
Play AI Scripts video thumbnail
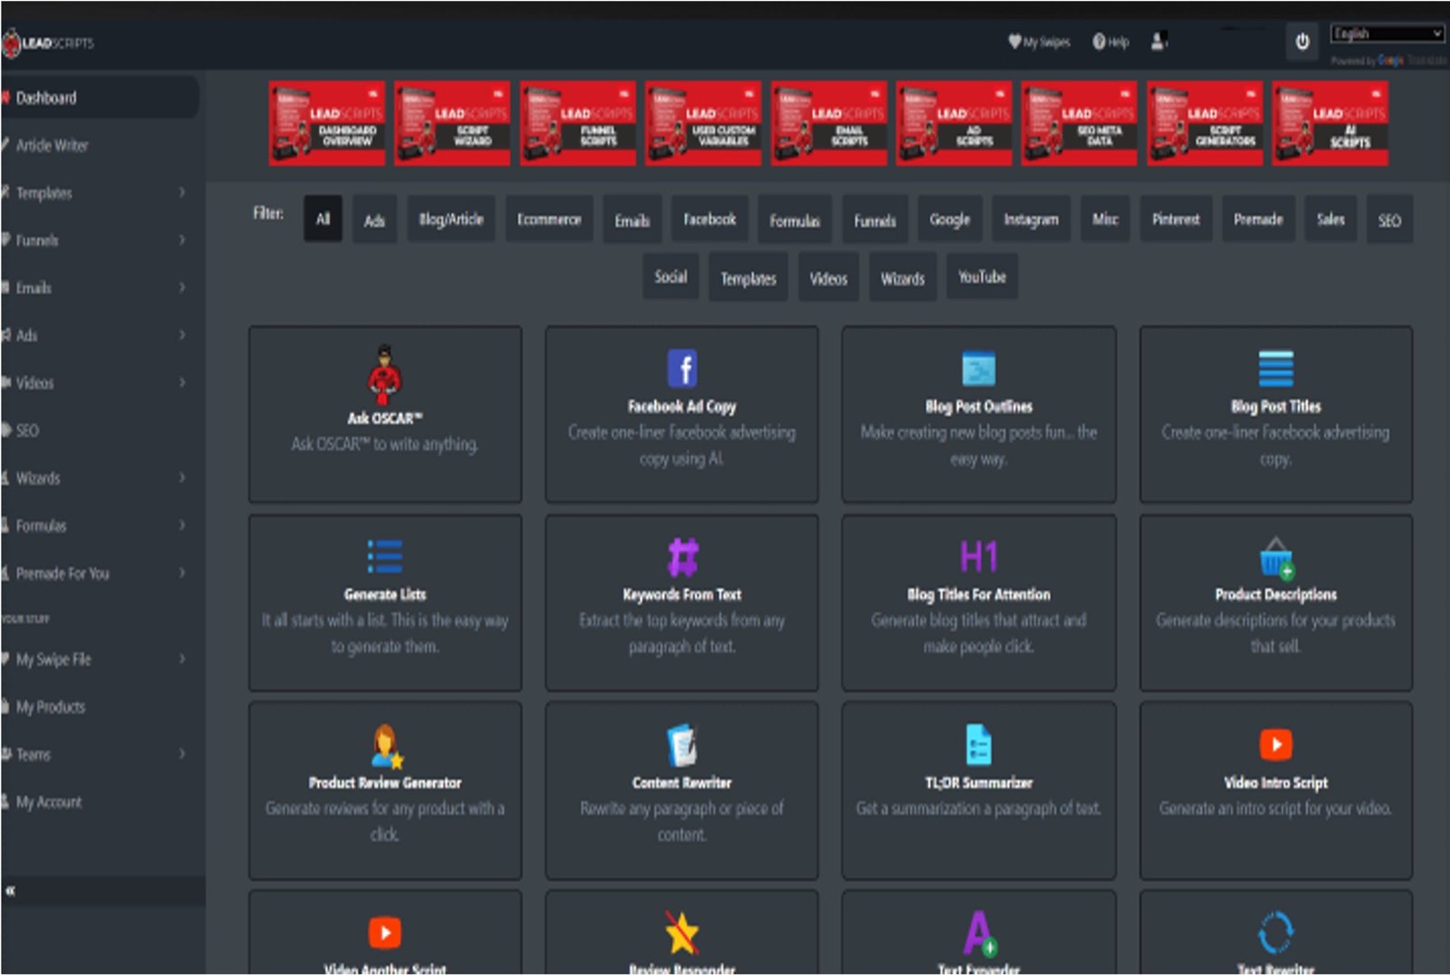click(1330, 123)
